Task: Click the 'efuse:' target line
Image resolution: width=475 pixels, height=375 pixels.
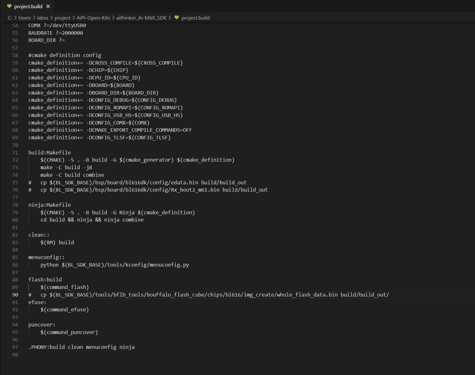Action: pyautogui.click(x=37, y=303)
